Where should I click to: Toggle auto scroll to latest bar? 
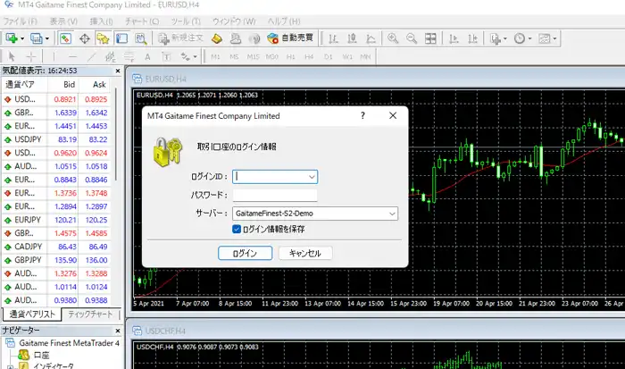454,38
